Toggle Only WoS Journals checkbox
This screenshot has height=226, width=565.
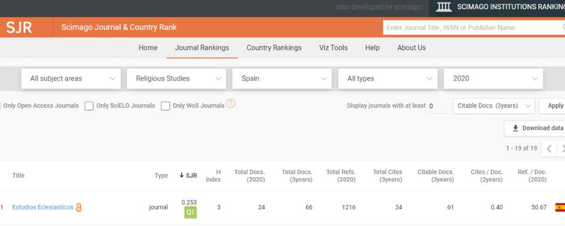(x=166, y=106)
